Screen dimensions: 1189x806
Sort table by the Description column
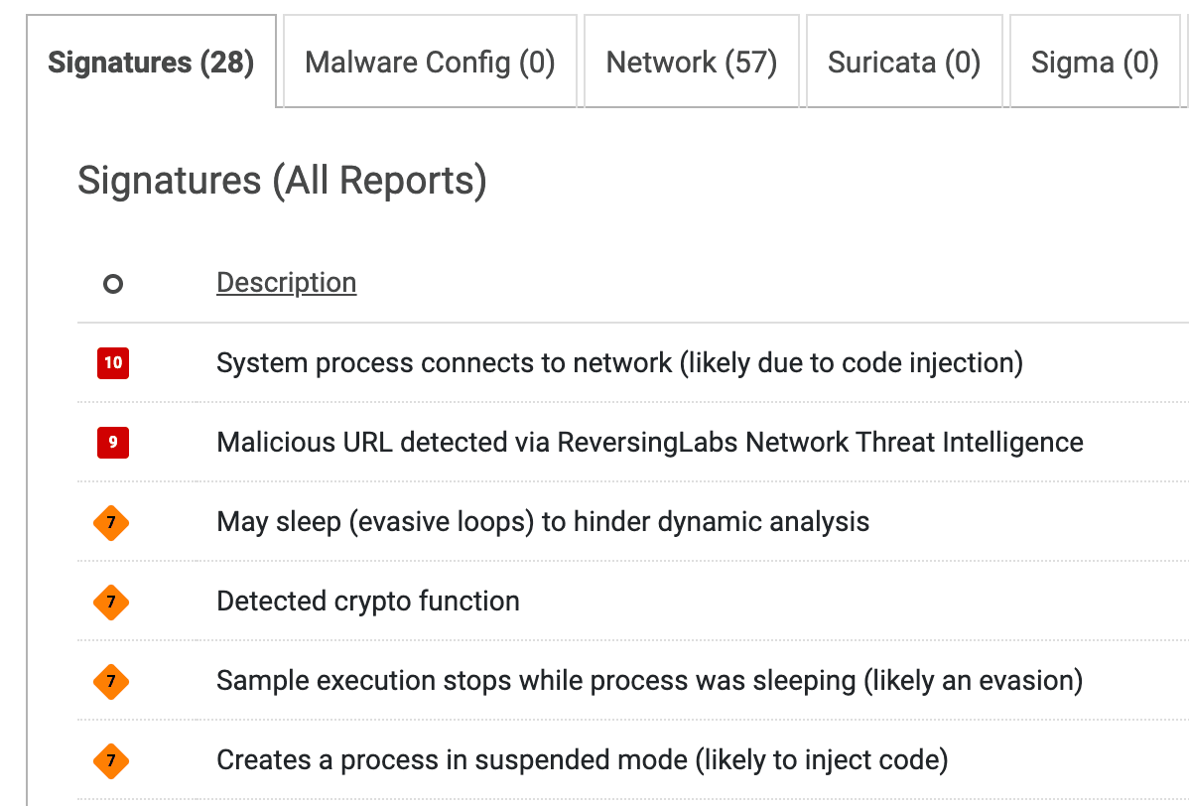(286, 283)
